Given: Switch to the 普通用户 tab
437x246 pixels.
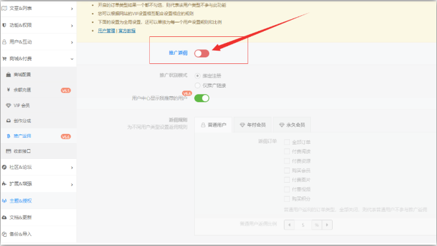Looking at the screenshot, I should 213,125.
